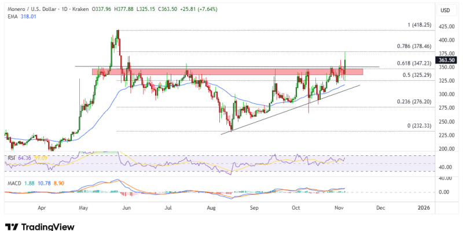Click the Aug marker on time axis
Image resolution: width=463 pixels, height=231 pixels.
pyautogui.click(x=211, y=206)
